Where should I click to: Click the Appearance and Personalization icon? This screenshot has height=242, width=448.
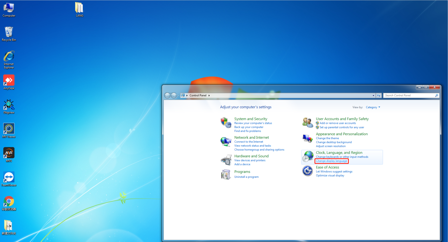coord(307,138)
